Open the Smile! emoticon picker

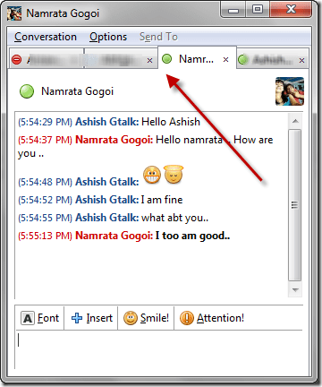tap(146, 318)
